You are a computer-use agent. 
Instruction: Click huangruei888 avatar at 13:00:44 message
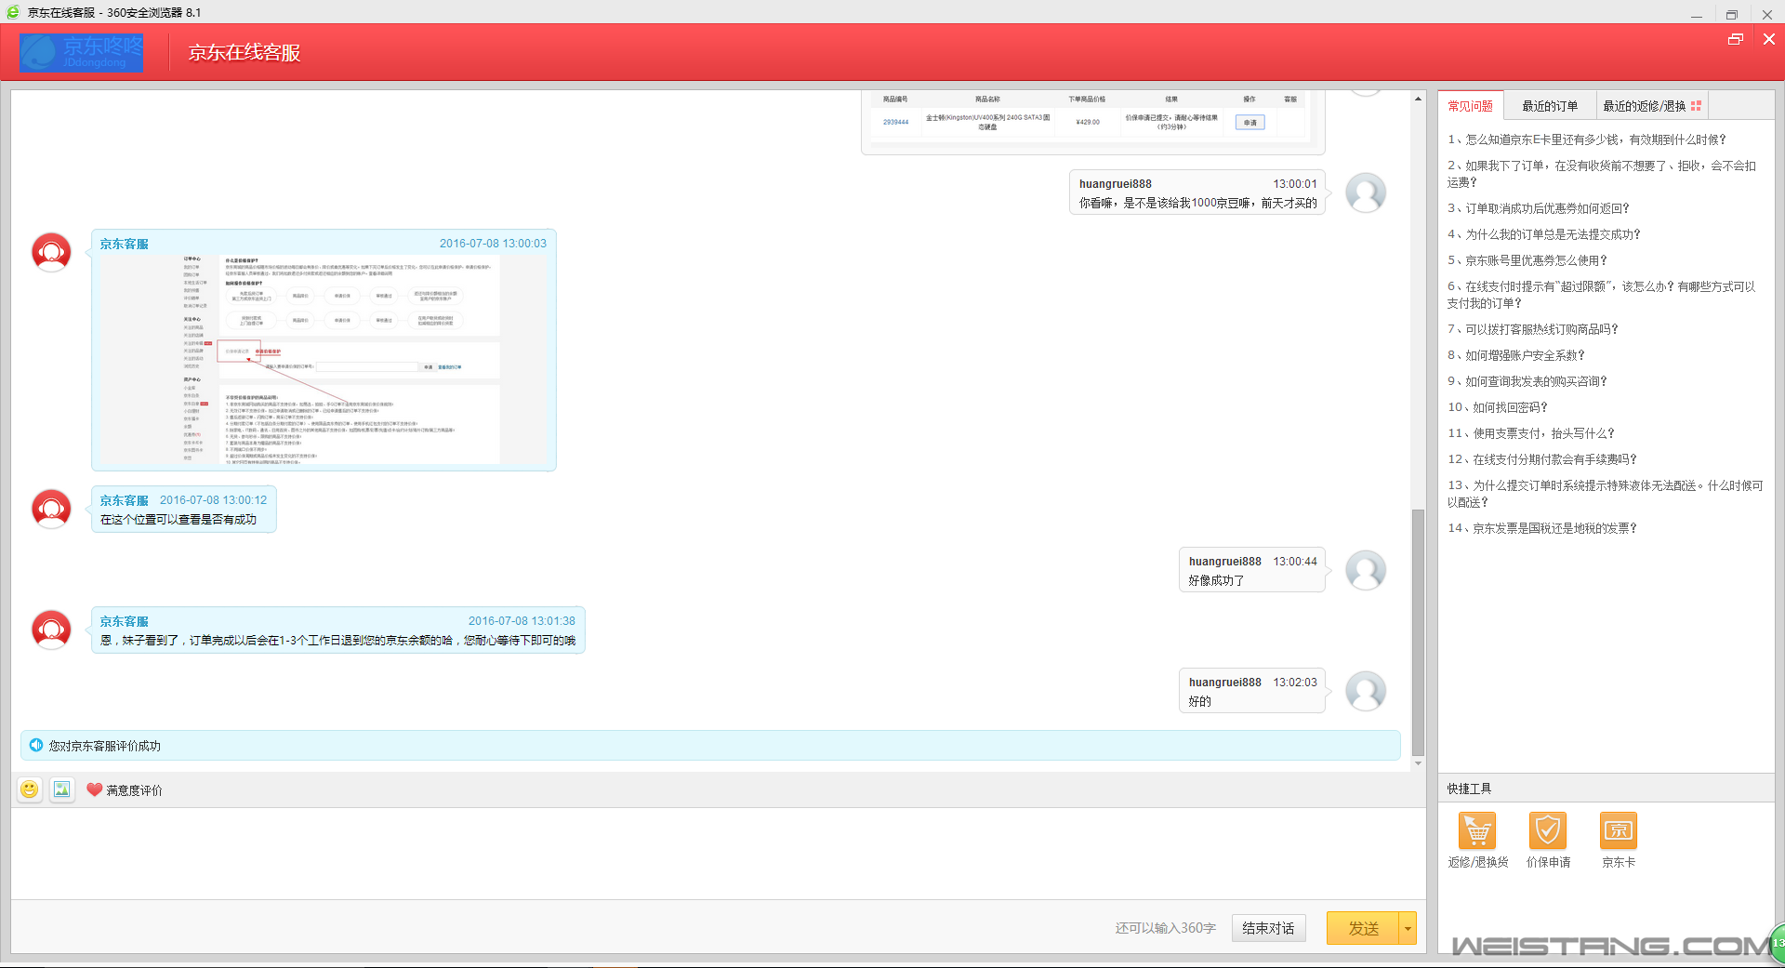pyautogui.click(x=1366, y=570)
